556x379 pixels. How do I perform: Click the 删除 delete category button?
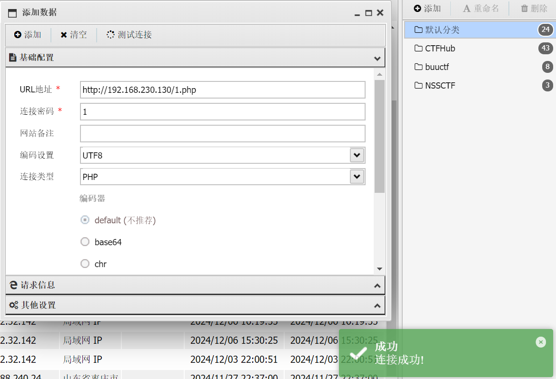coord(534,9)
